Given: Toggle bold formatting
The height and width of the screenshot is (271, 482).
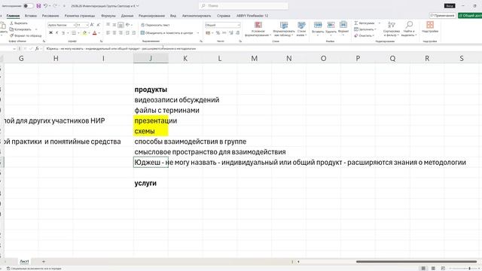Looking at the screenshot, I should point(50,33).
